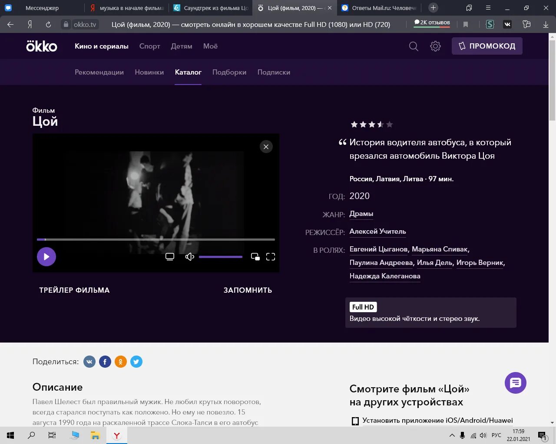Switch to музыка в начале фильма tab
This screenshot has width=556, height=444.
click(x=127, y=8)
